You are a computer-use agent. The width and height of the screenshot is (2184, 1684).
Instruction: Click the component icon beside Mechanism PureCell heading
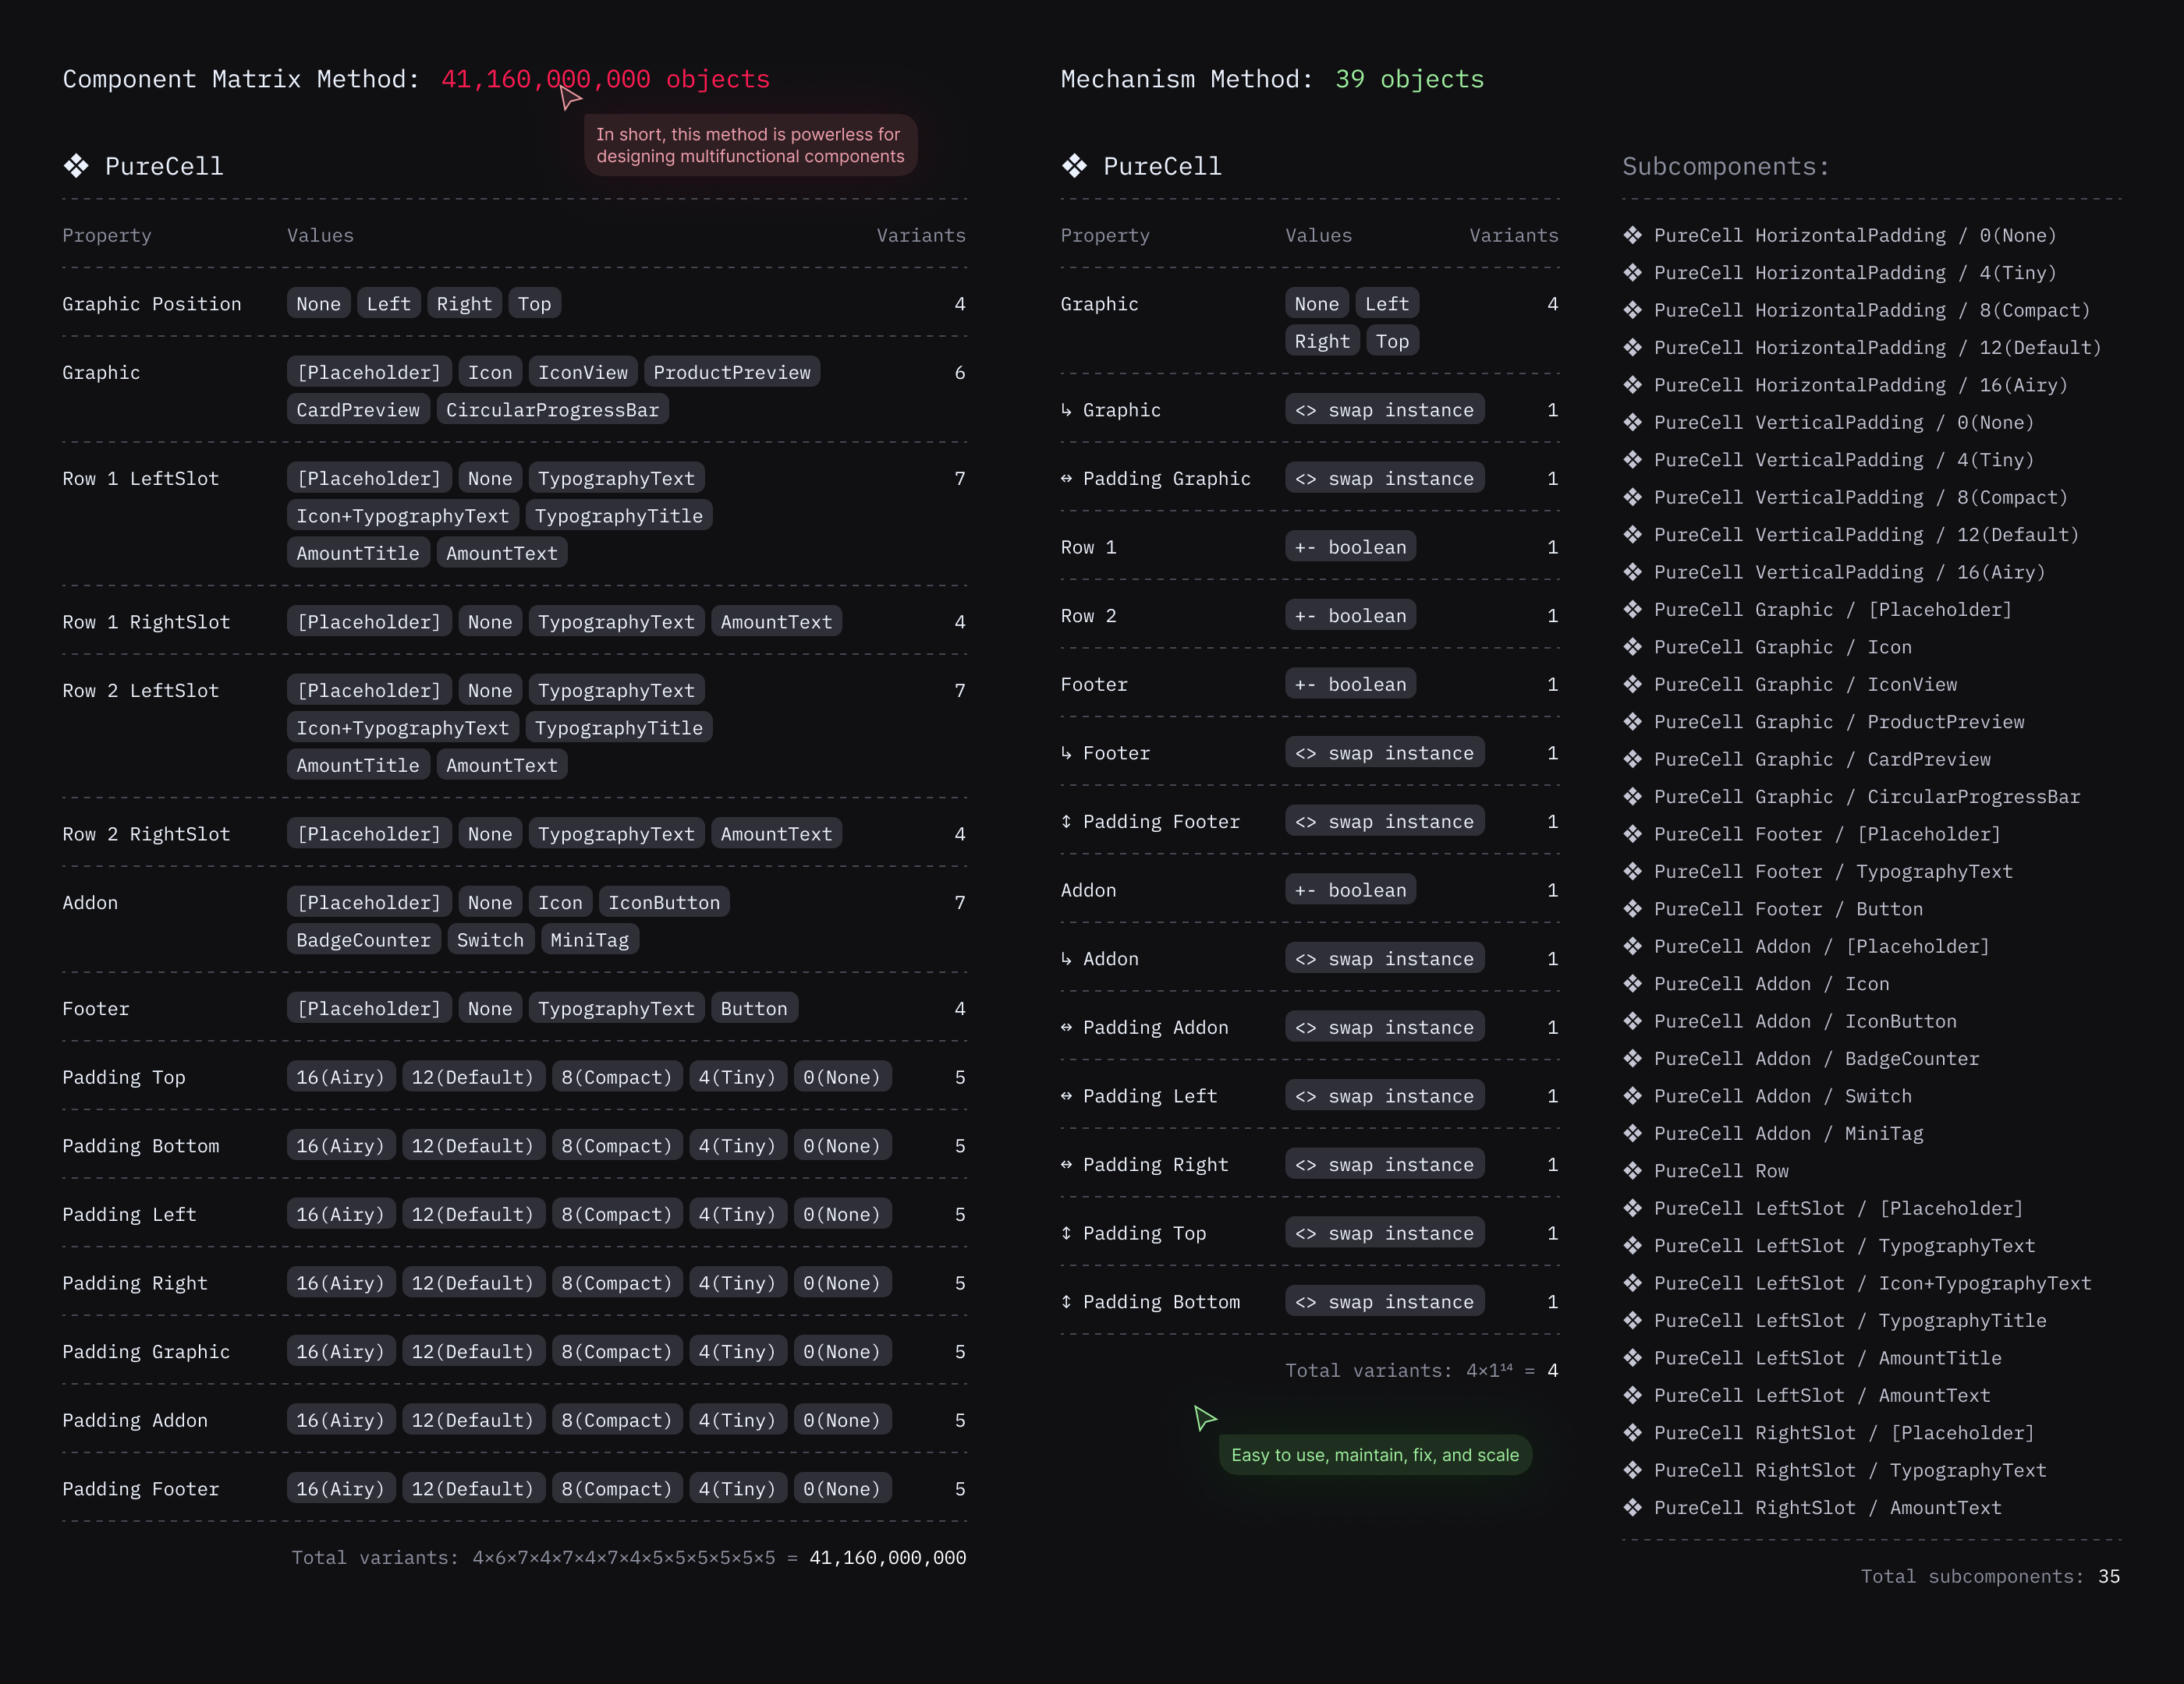tap(1074, 166)
